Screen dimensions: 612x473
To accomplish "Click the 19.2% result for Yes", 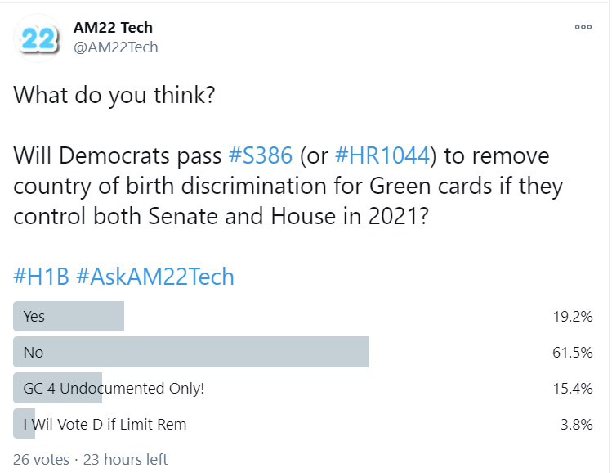I will [573, 316].
